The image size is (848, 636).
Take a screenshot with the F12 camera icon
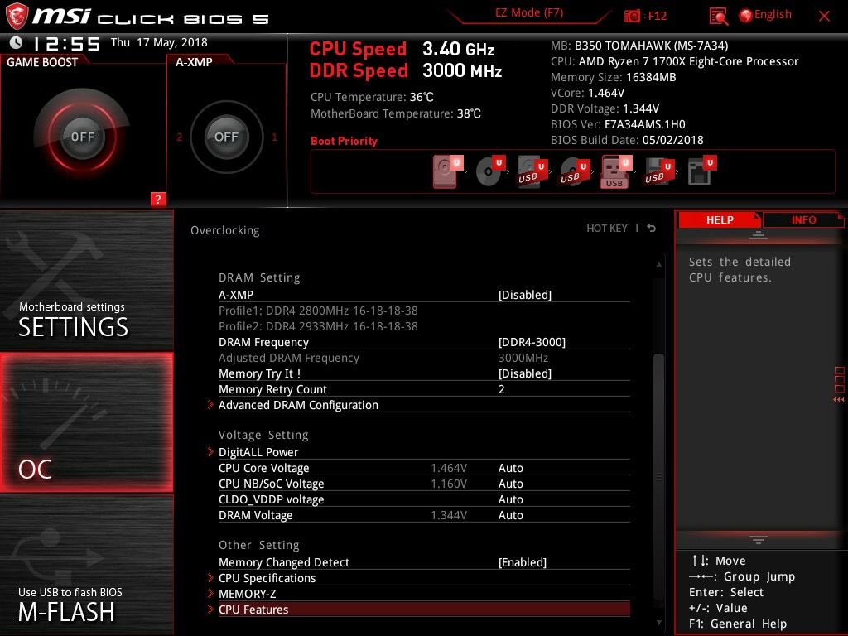tap(632, 17)
